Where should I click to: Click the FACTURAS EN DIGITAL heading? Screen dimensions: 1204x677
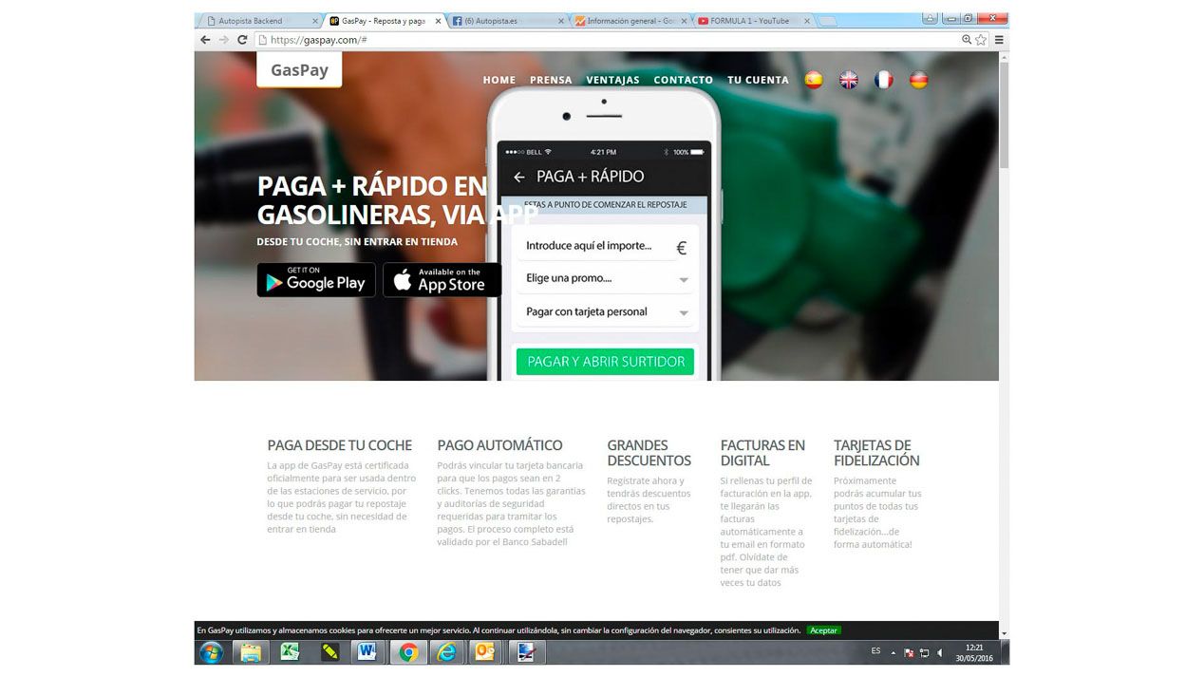[x=762, y=453]
